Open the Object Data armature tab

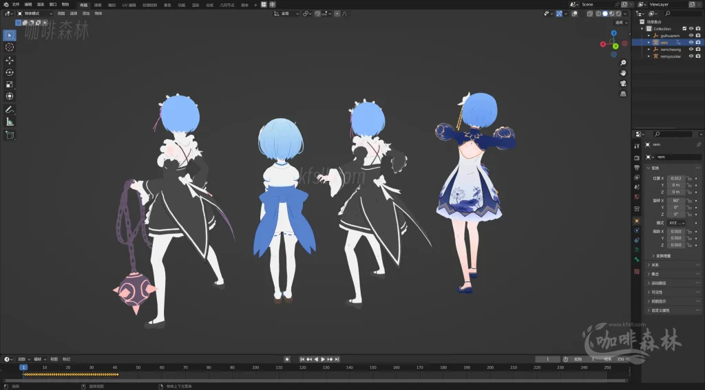(x=637, y=250)
